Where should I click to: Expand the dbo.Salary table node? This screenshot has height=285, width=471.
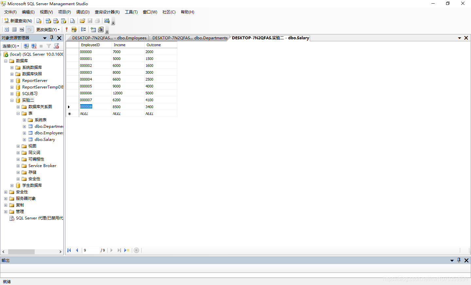point(24,140)
